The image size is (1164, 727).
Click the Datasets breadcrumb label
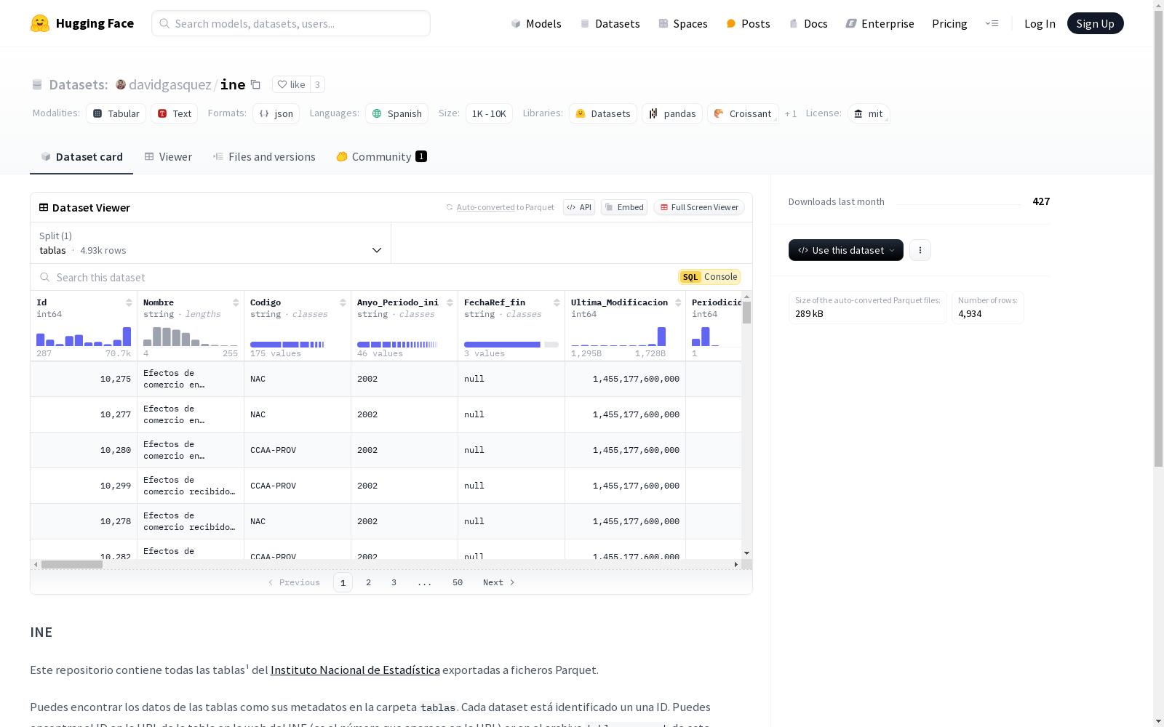tap(79, 84)
